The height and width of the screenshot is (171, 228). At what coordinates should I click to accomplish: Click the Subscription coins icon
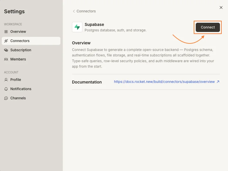click(6, 50)
